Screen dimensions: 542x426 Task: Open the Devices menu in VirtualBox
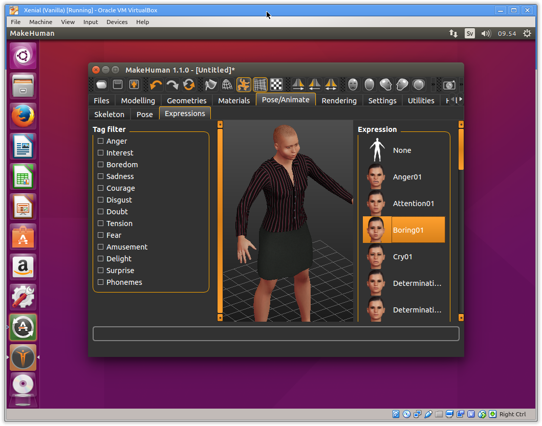tap(117, 22)
